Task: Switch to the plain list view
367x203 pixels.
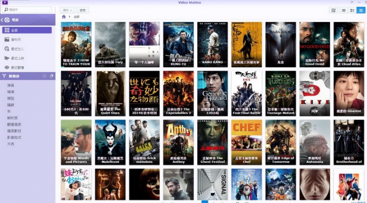Action: point(344,10)
